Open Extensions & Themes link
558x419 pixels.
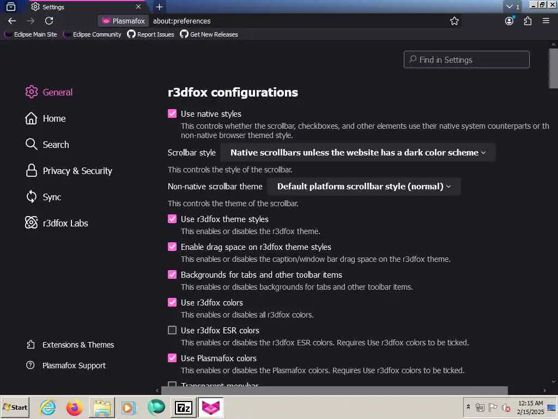click(x=70, y=345)
